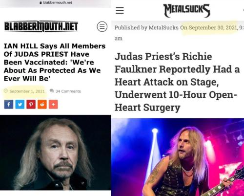Image resolution: width=244 pixels, height=196 pixels.
Task: Open the MetalSucks hamburger menu
Action: tap(120, 10)
